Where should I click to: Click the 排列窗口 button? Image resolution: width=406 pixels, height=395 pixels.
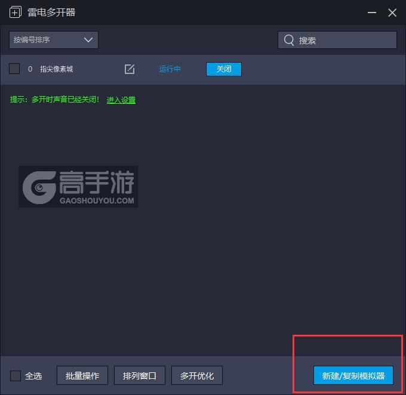[140, 375]
